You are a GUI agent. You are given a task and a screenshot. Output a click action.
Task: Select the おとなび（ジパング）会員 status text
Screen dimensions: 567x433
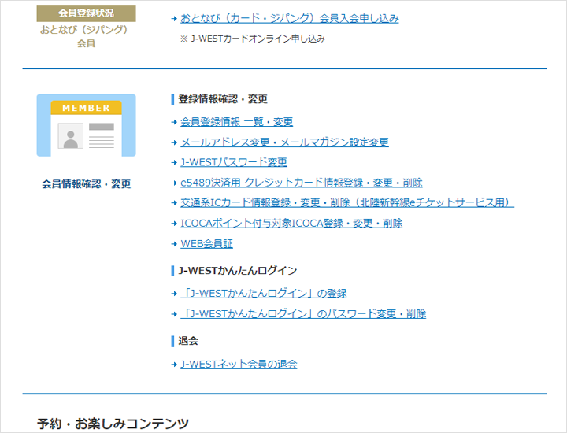[85, 36]
